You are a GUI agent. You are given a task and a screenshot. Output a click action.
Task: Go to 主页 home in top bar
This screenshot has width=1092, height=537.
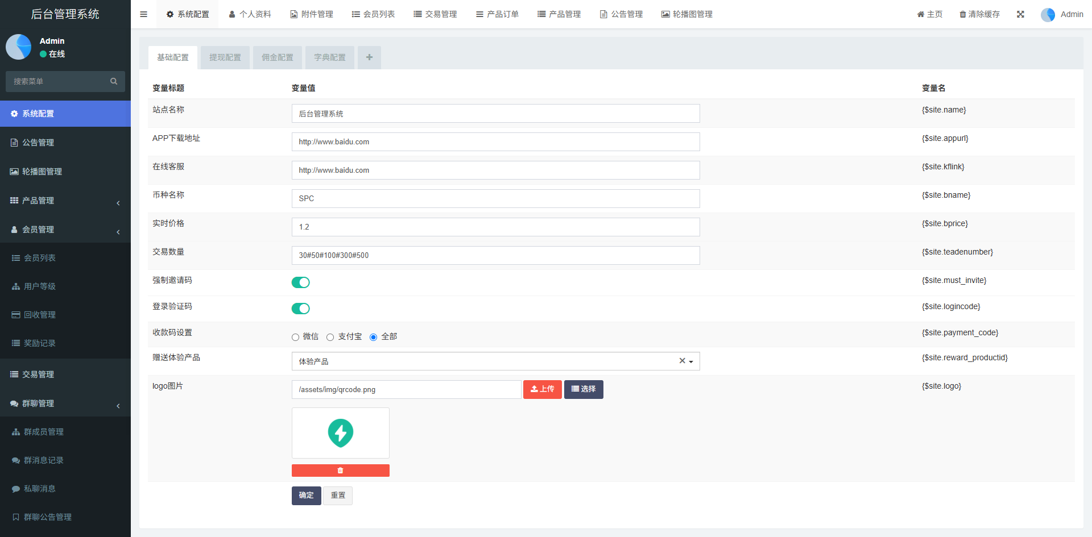tap(929, 14)
